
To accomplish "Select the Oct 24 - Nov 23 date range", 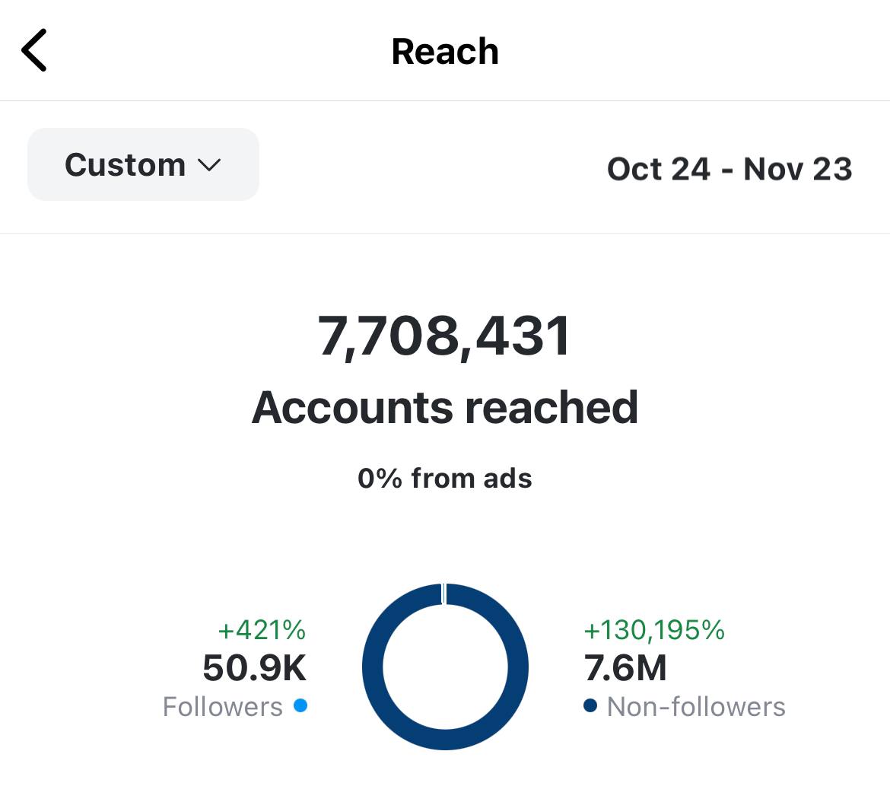I will (x=729, y=169).
